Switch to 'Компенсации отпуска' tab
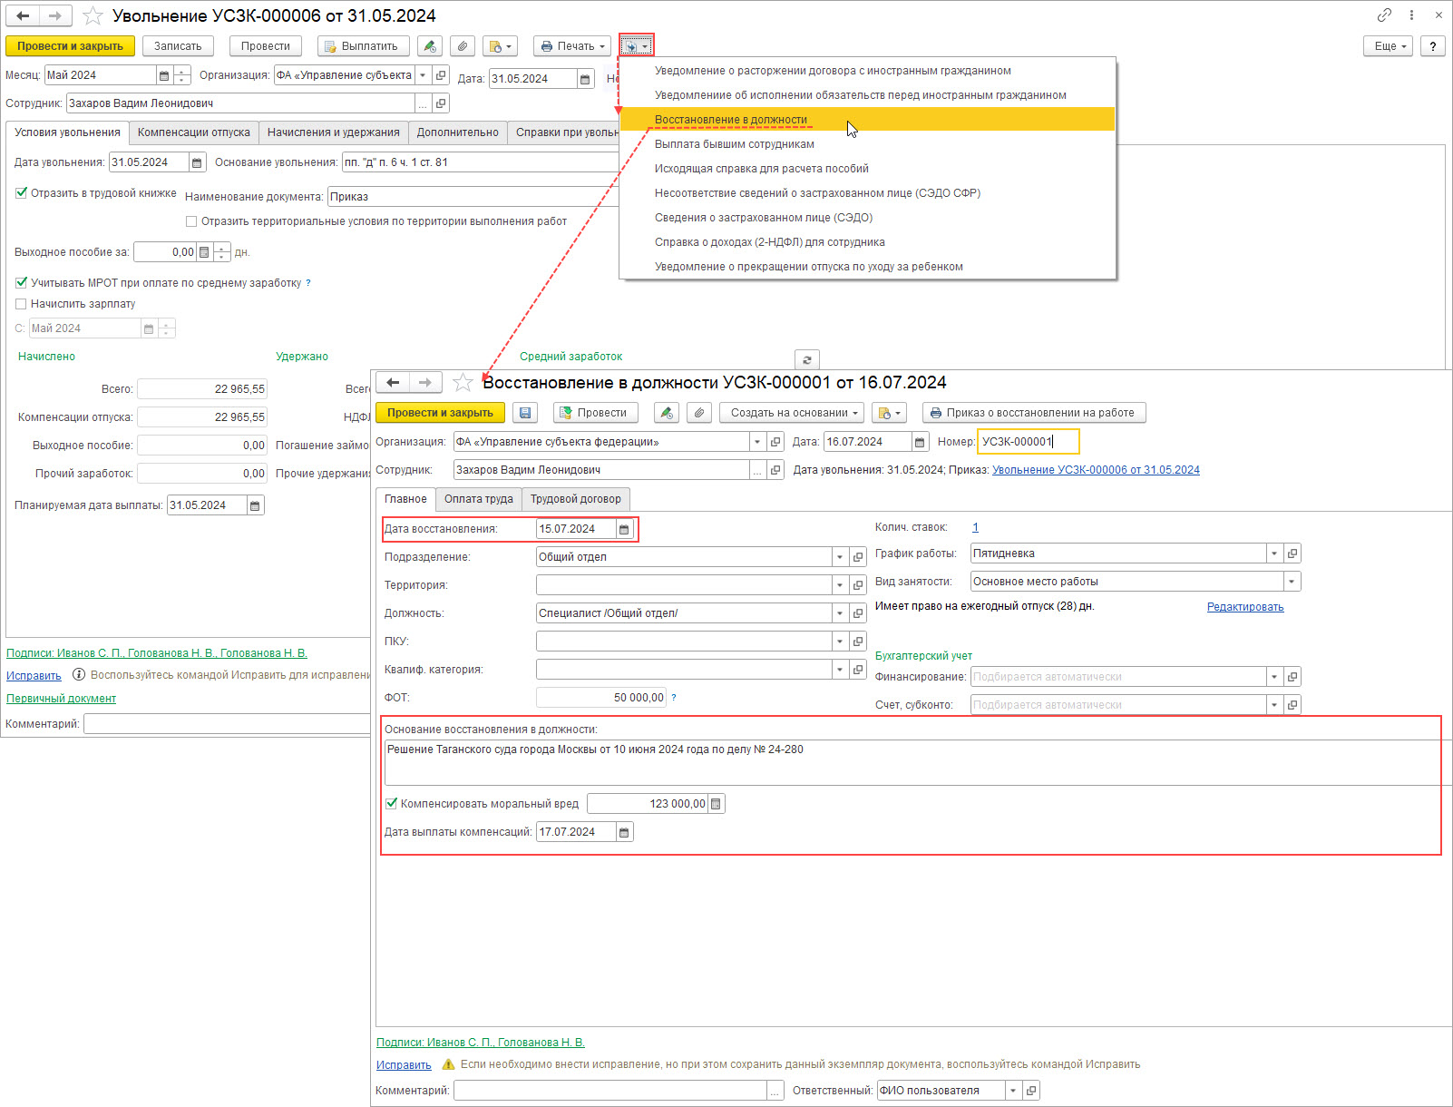The width and height of the screenshot is (1453, 1107). click(194, 132)
